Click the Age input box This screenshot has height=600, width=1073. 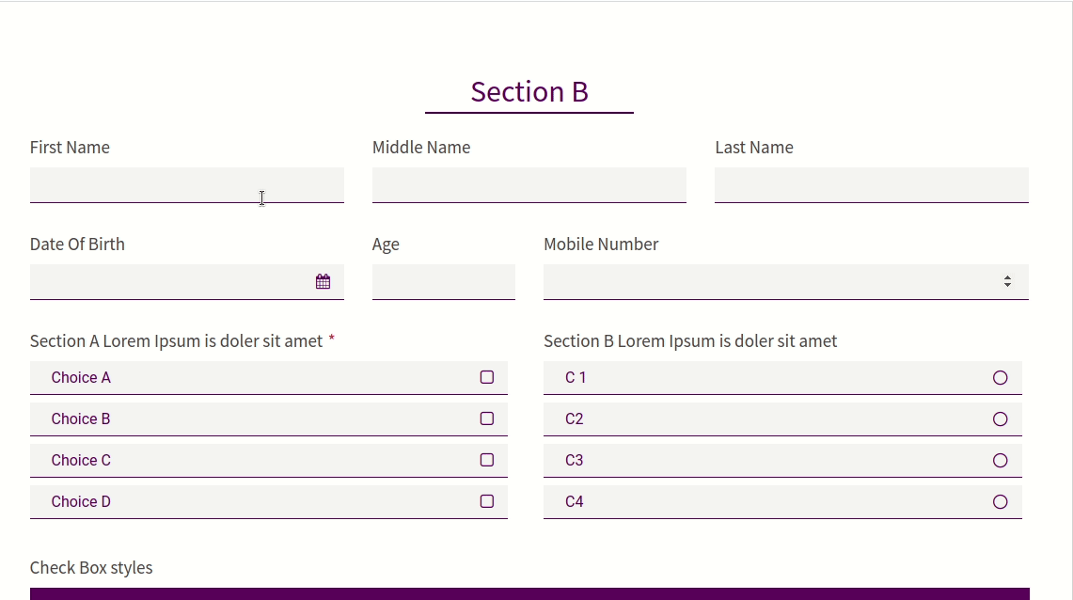[x=444, y=282]
